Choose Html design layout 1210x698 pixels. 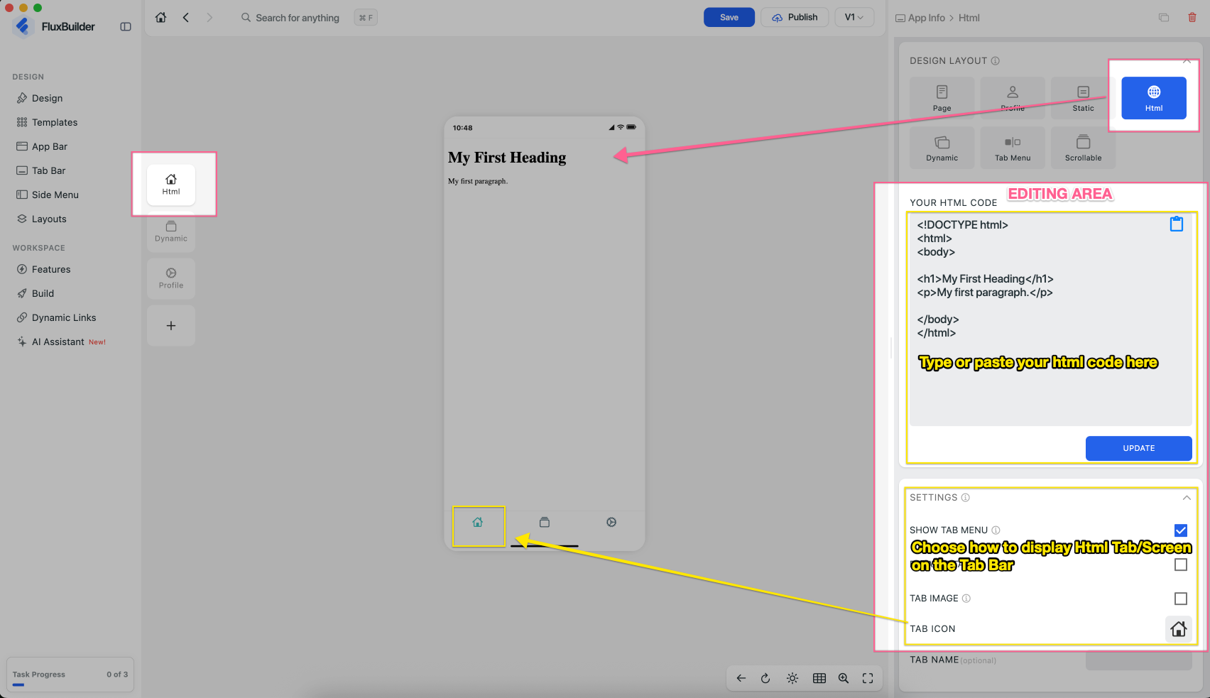pos(1154,98)
